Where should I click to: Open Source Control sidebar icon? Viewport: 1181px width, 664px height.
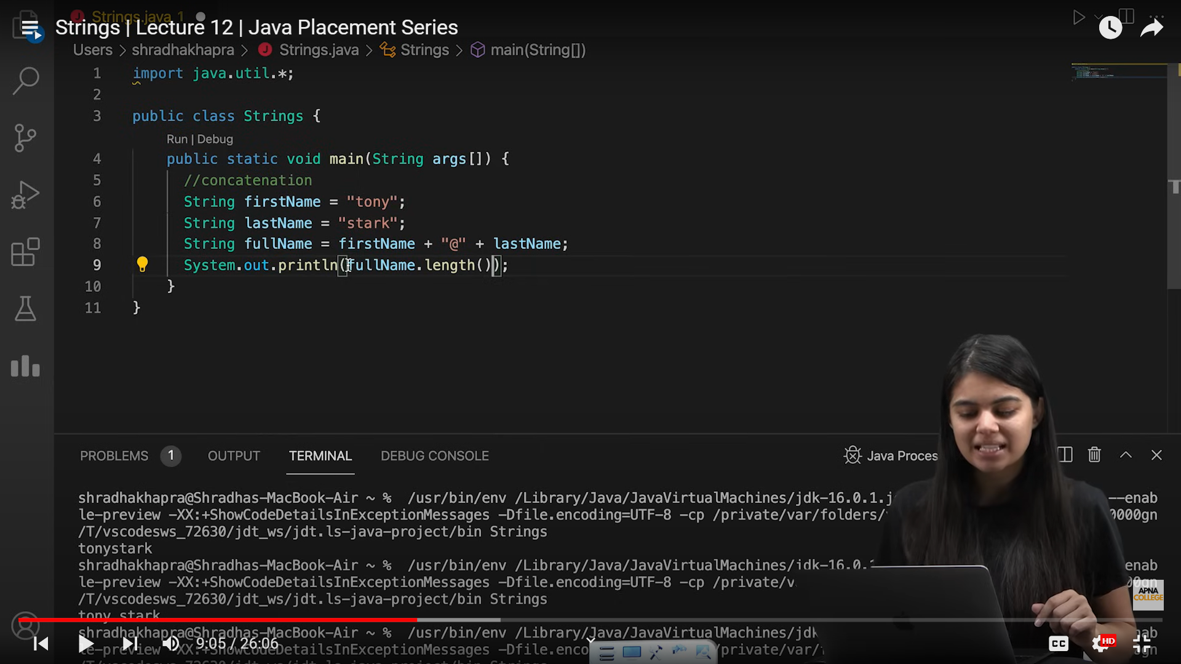click(x=25, y=138)
